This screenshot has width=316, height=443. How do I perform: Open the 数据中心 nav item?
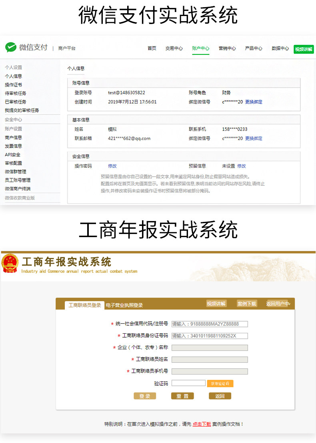click(x=280, y=48)
